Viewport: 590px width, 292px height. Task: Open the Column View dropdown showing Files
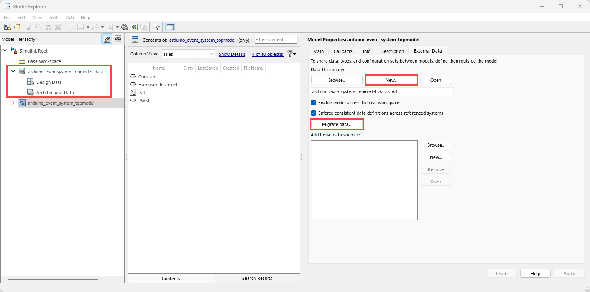[x=188, y=53]
